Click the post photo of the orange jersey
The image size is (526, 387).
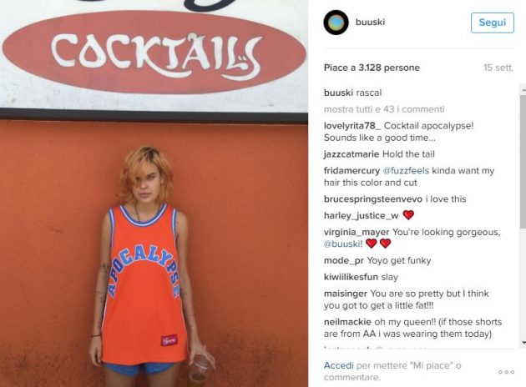pyautogui.click(x=154, y=193)
